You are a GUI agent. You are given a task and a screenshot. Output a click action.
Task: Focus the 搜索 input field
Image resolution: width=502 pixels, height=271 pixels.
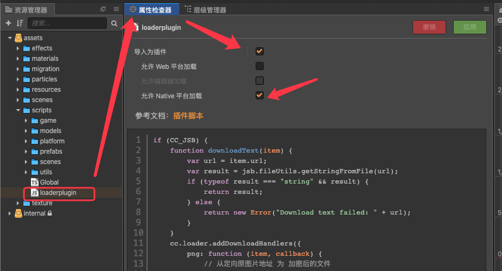(x=67, y=23)
